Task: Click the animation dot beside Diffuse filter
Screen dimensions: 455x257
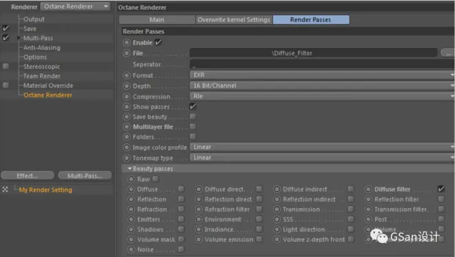Action: (368, 189)
